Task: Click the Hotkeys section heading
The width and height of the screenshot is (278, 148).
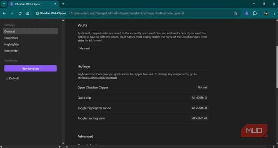Action: tap(84, 66)
